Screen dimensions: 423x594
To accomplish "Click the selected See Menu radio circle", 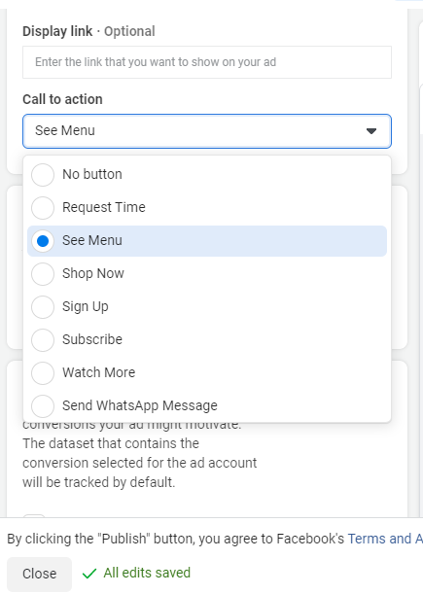I will pyautogui.click(x=43, y=240).
